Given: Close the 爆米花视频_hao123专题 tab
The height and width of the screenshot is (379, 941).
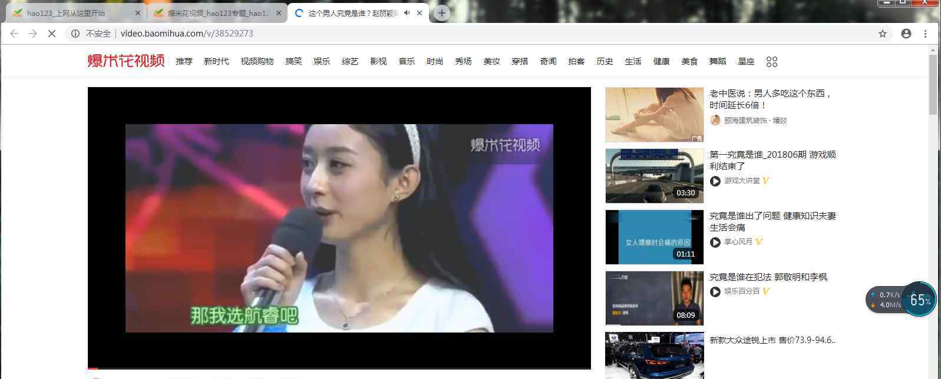Looking at the screenshot, I should point(279,13).
